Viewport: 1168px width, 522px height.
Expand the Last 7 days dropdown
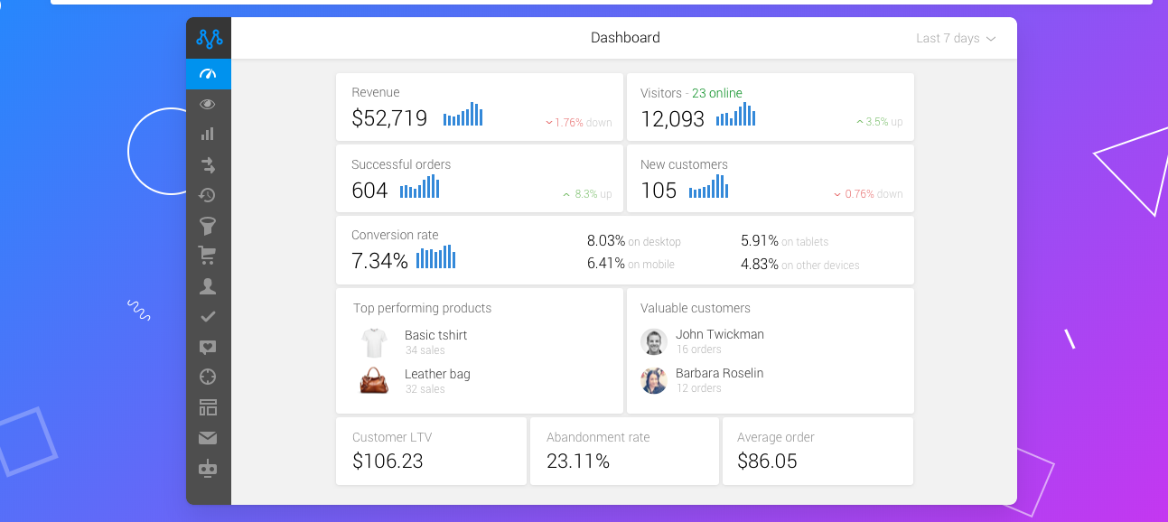(955, 39)
